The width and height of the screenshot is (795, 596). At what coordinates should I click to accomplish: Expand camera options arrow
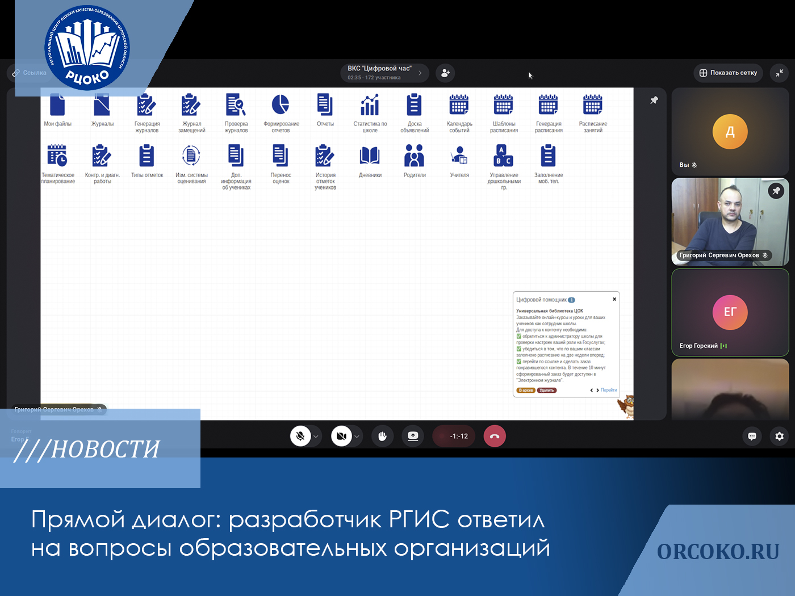click(x=357, y=436)
